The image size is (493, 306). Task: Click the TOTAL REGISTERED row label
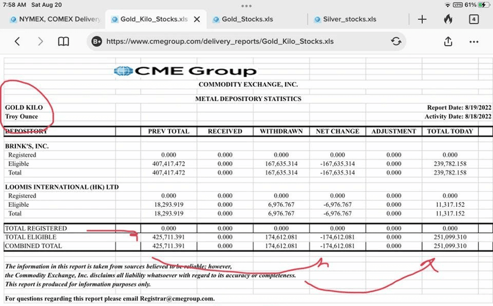pyautogui.click(x=36, y=228)
